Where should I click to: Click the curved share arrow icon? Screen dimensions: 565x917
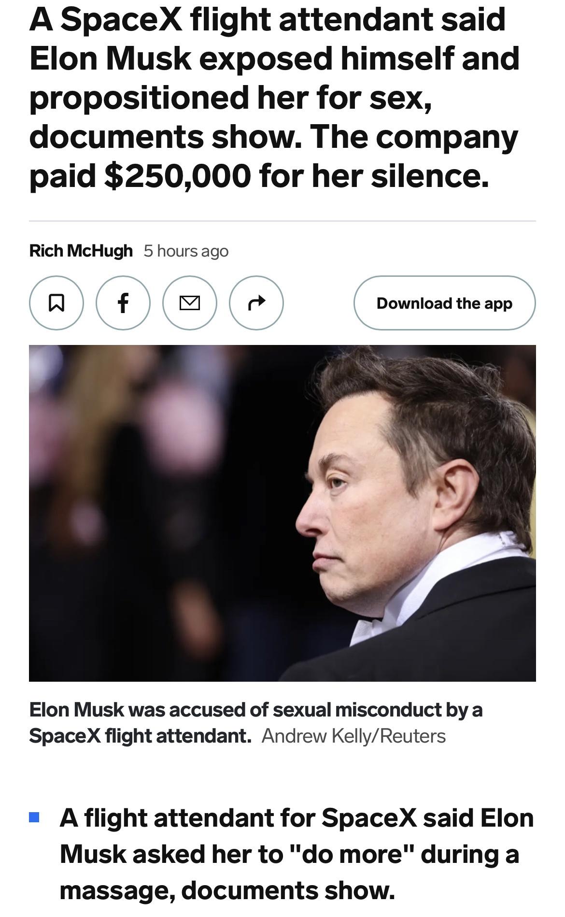(x=256, y=303)
